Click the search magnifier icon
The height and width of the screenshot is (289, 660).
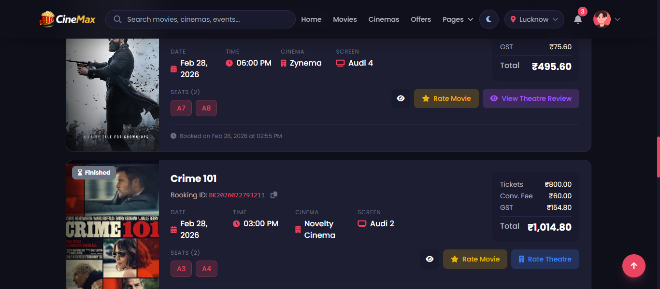click(x=117, y=19)
